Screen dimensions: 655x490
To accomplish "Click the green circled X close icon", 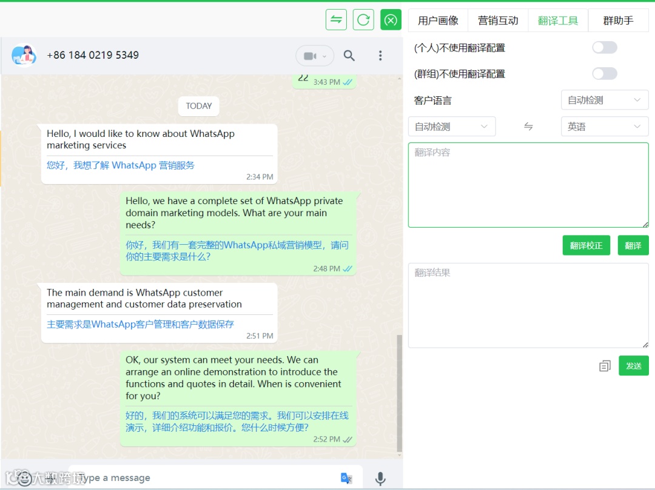I will click(391, 19).
